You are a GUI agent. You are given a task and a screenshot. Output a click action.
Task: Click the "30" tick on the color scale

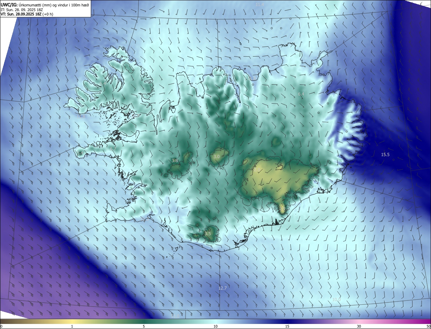pyautogui.click(x=359, y=327)
